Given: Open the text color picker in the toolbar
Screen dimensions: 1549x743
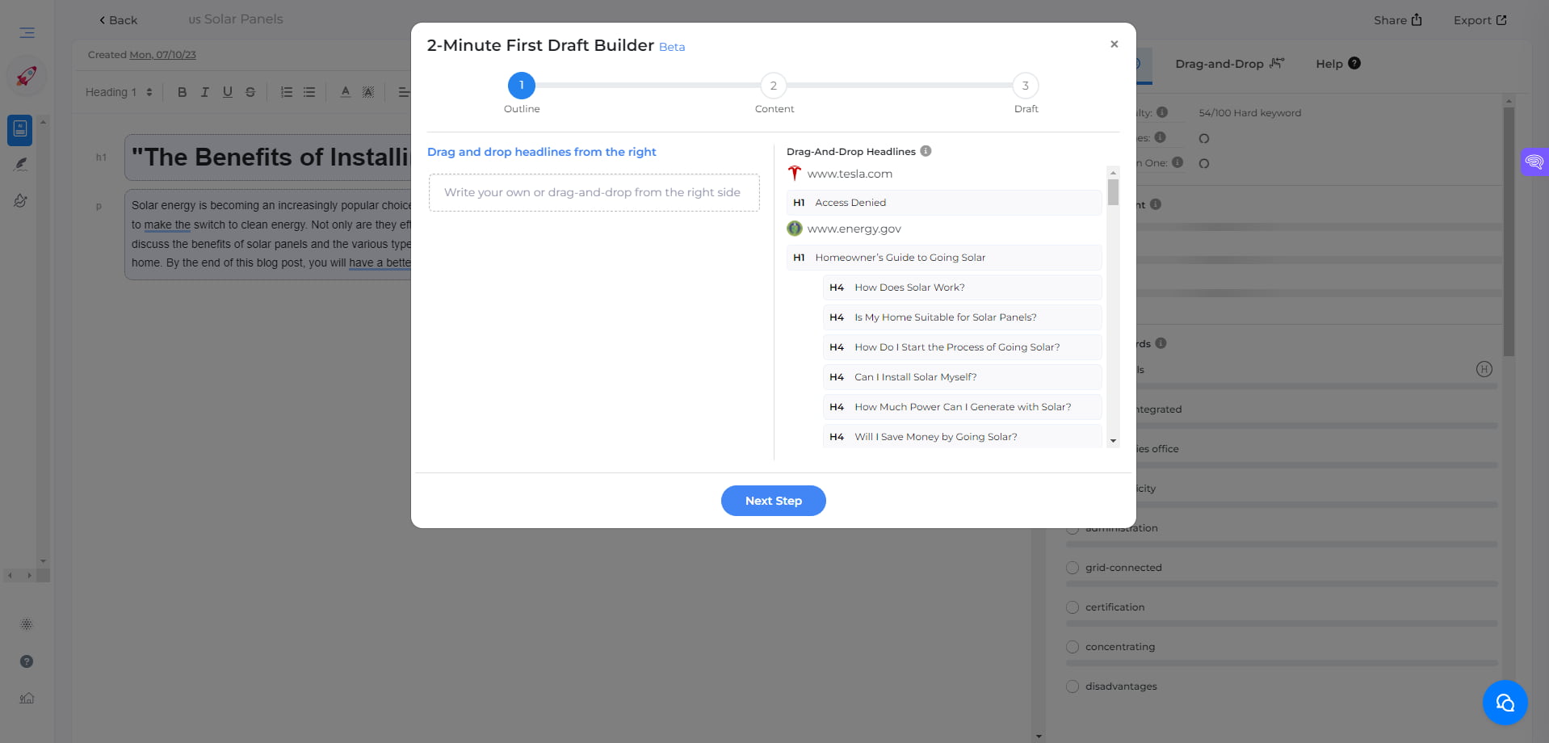Looking at the screenshot, I should [345, 91].
